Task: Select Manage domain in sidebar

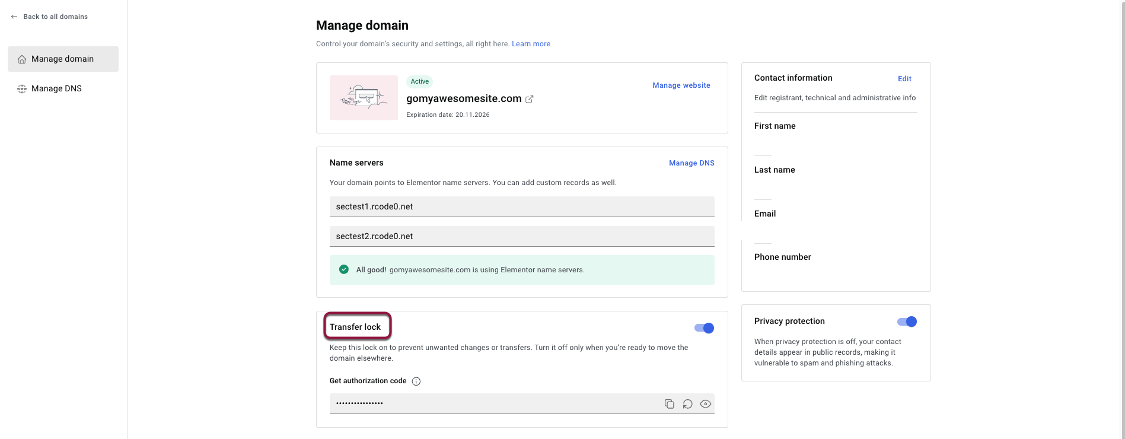Action: pyautogui.click(x=63, y=59)
